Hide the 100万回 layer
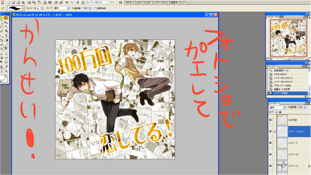The width and height of the screenshot is (311, 175). point(270,120)
